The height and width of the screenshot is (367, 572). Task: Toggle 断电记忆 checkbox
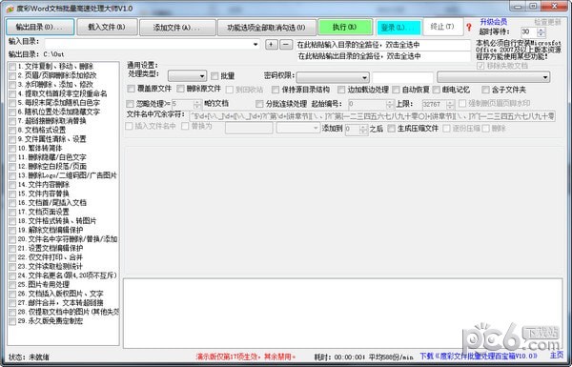click(x=436, y=90)
